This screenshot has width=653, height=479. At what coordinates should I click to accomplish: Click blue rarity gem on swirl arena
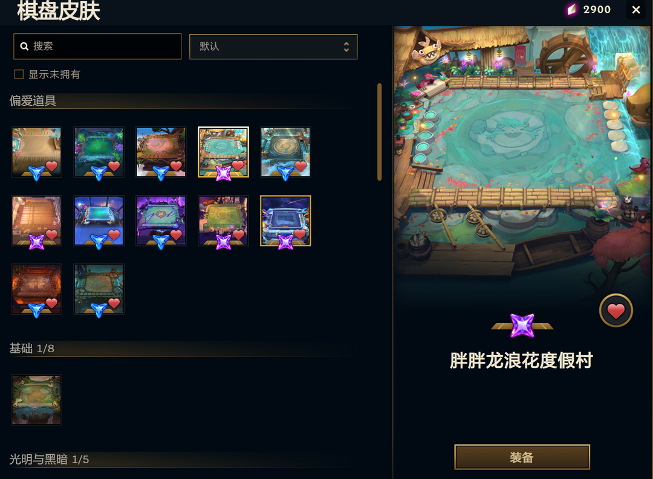pyautogui.click(x=285, y=173)
